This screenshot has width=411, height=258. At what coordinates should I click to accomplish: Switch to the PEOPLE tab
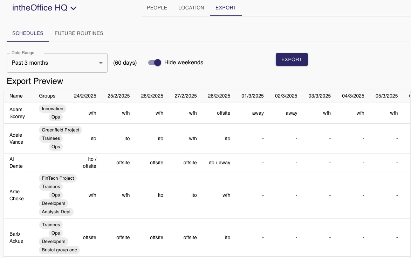[157, 8]
